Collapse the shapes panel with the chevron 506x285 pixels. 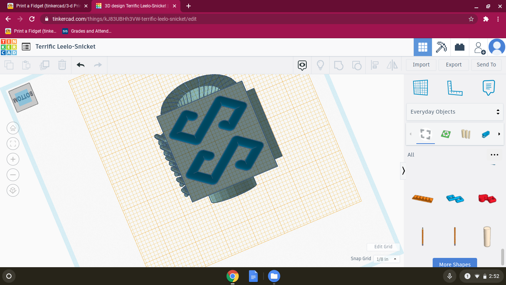(x=403, y=171)
